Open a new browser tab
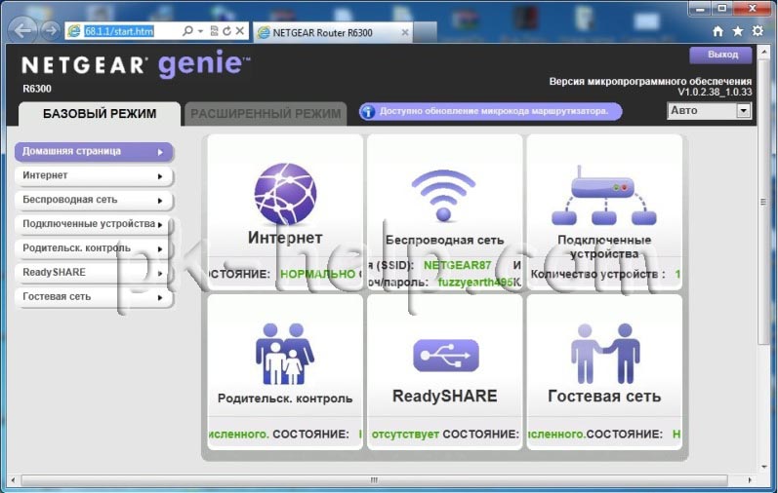The image size is (778, 493). coord(425,33)
